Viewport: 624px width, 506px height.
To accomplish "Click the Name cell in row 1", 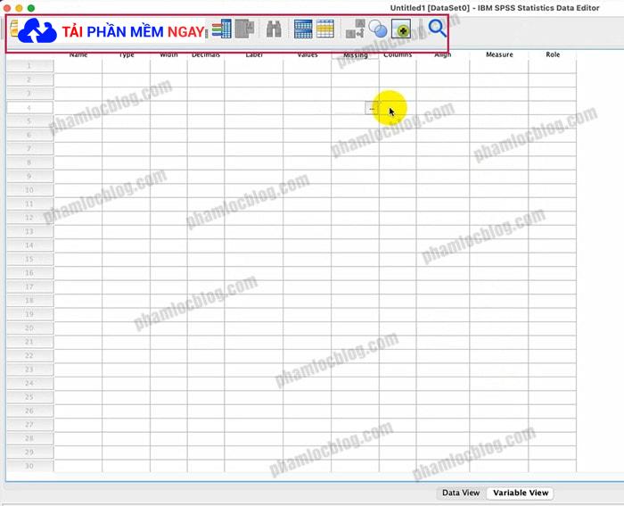I will click(x=78, y=66).
